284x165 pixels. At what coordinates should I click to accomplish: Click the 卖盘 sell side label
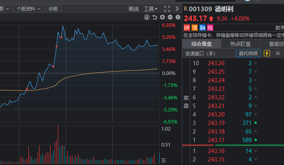(186, 102)
